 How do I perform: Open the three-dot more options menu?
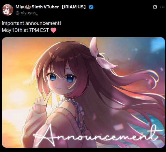(162, 7)
